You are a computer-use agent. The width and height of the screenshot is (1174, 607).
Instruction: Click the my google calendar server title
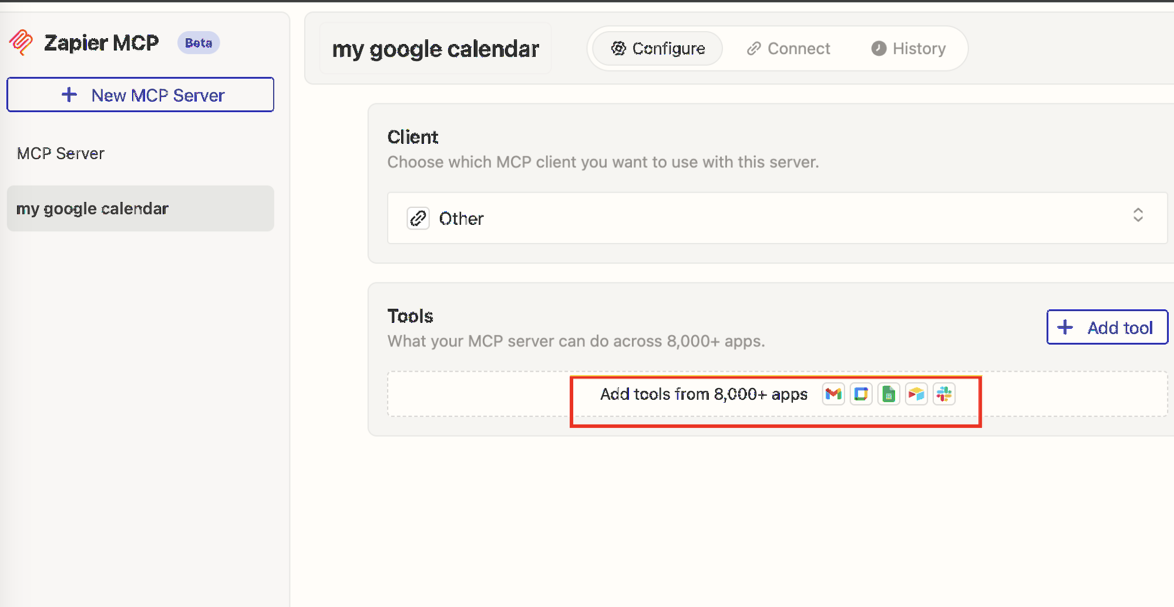[435, 49]
